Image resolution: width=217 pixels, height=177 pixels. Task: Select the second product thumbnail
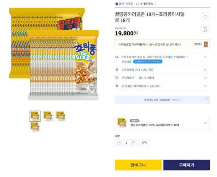tap(48, 116)
